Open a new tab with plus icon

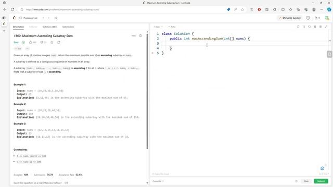[4, 31]
